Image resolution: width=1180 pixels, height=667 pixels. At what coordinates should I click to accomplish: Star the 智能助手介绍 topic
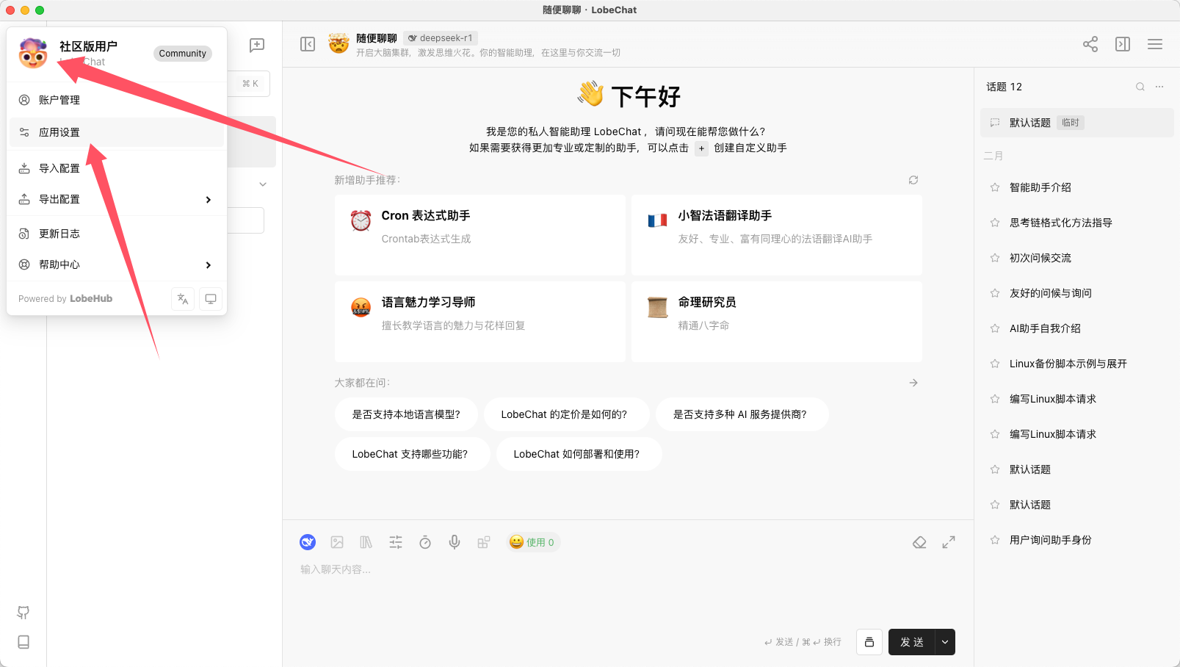995,187
